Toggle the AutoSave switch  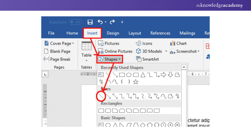75,22
